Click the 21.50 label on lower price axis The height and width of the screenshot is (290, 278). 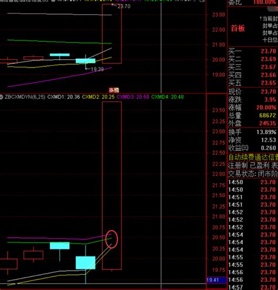click(219, 195)
